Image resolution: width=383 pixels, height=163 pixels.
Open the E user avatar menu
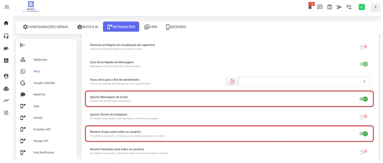[375, 7]
